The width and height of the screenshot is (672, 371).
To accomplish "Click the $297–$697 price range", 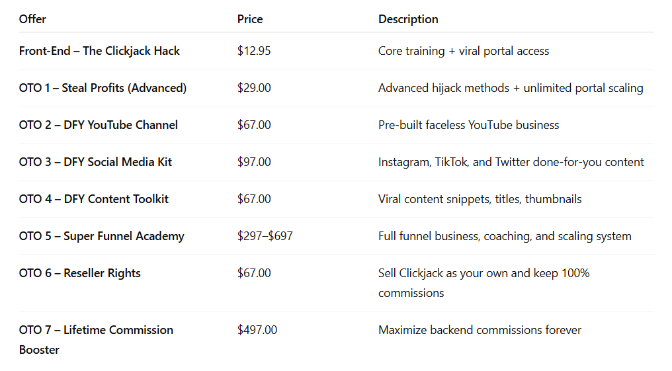I will tap(265, 236).
